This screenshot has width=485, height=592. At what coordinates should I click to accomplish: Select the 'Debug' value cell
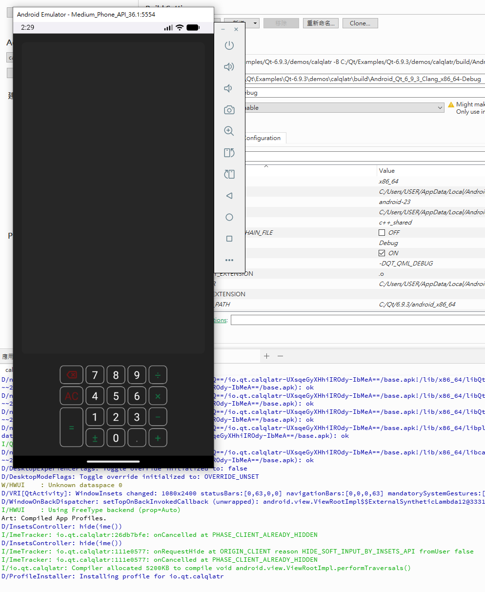[388, 243]
